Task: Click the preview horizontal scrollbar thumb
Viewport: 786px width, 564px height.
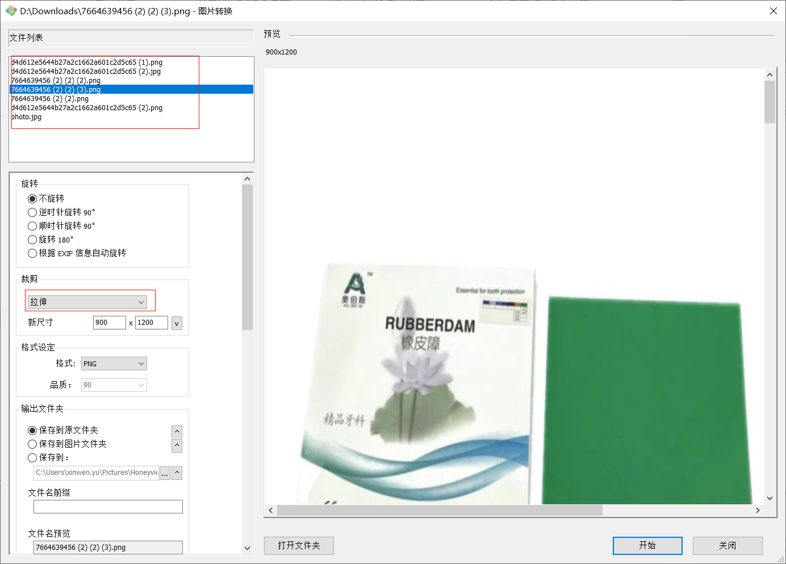Action: click(439, 511)
